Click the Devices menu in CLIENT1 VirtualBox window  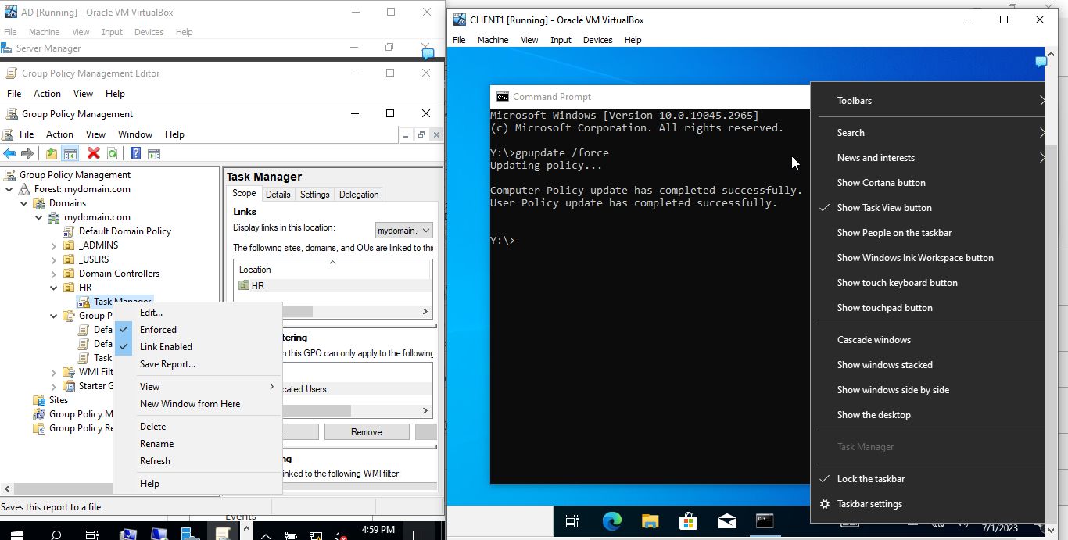[x=597, y=40]
